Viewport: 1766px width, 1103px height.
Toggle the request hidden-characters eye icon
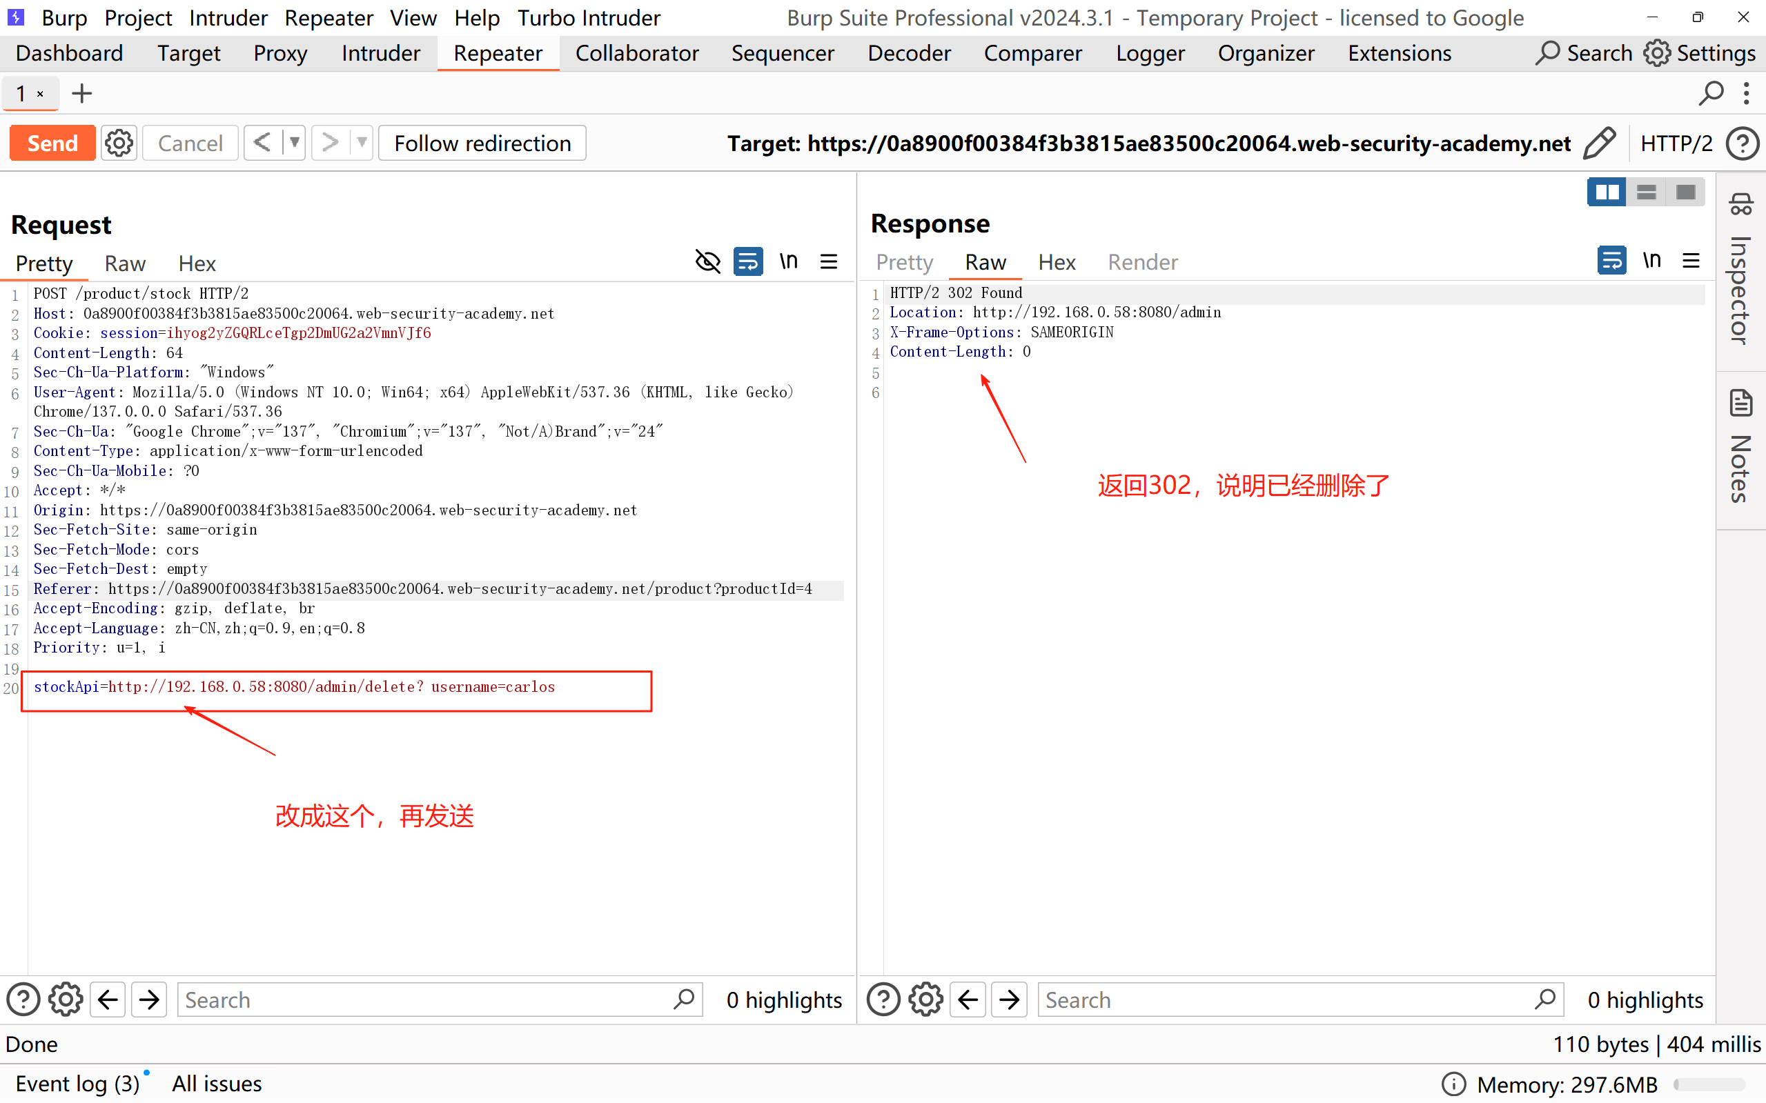707,261
